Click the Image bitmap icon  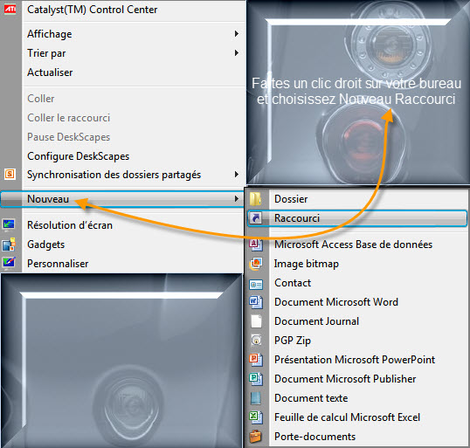256,264
